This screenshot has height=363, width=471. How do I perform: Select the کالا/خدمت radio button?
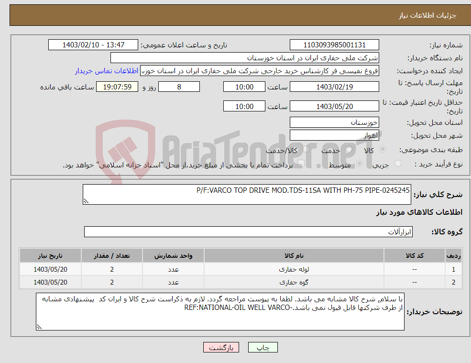click(306, 149)
